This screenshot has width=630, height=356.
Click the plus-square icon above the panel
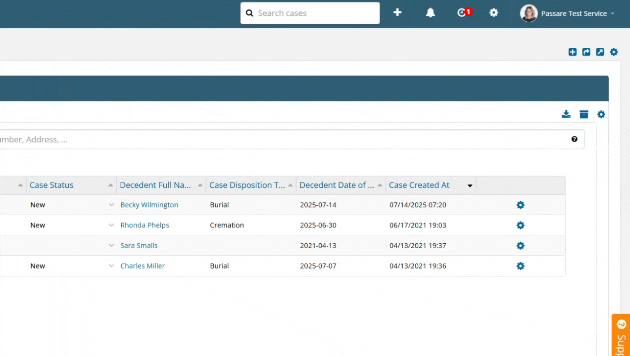pyautogui.click(x=573, y=52)
